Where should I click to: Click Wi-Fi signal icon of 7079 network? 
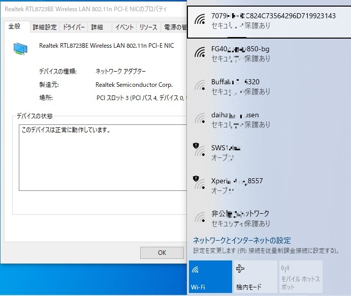pos(200,19)
